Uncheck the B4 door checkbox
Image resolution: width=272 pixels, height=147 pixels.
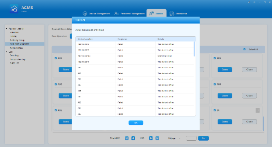tap(214, 110)
